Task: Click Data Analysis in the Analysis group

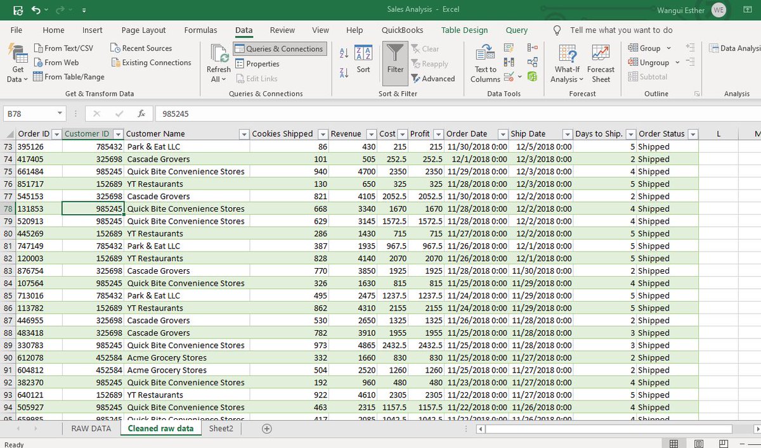Action: pos(736,48)
